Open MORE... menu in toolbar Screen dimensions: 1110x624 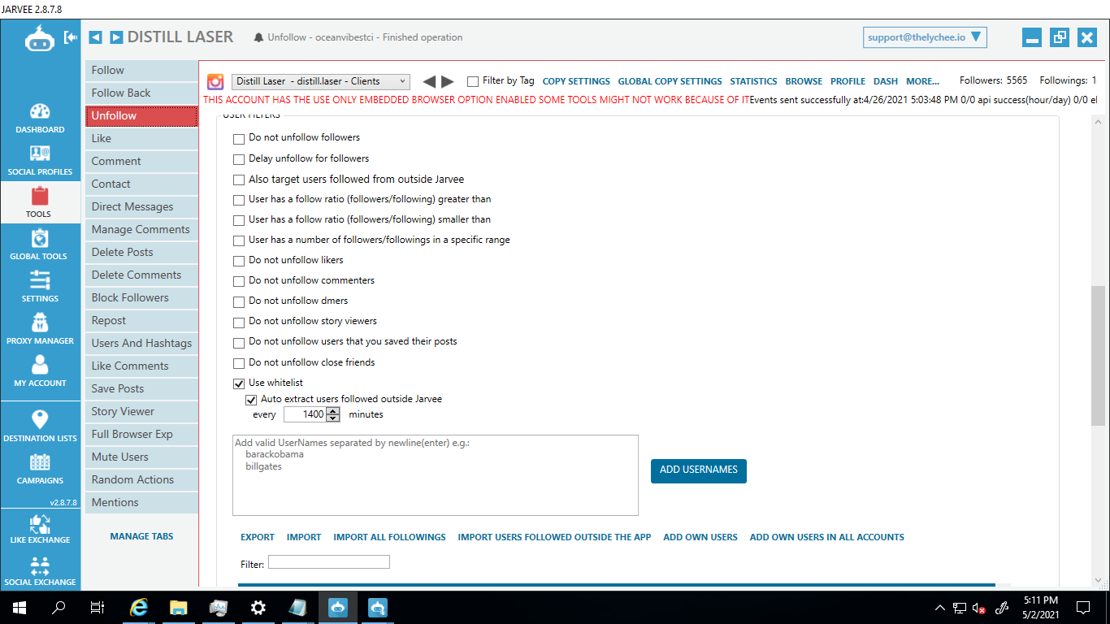pyautogui.click(x=922, y=81)
